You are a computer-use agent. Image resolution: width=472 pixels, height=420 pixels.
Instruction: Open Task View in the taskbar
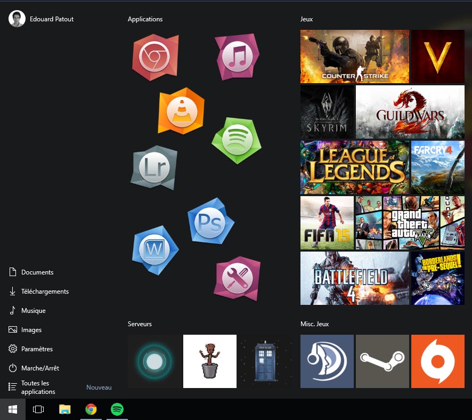38,409
